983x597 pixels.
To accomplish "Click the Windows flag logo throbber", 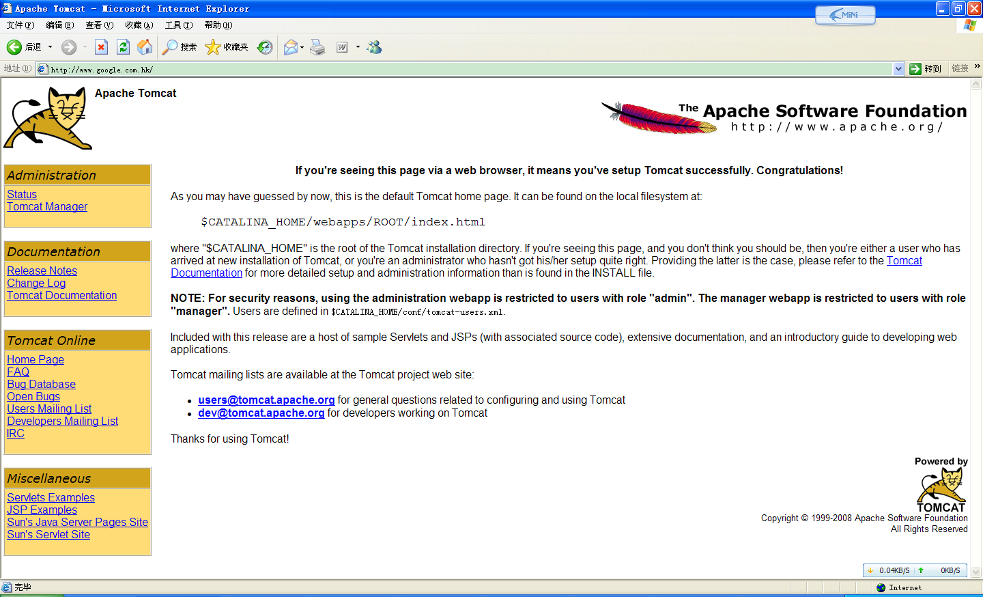I will 970,25.
